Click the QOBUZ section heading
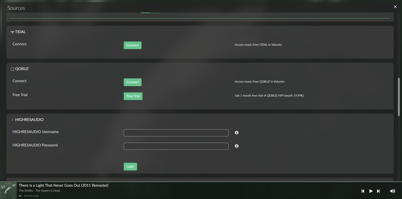The width and height of the screenshot is (402, 199). pyautogui.click(x=22, y=69)
